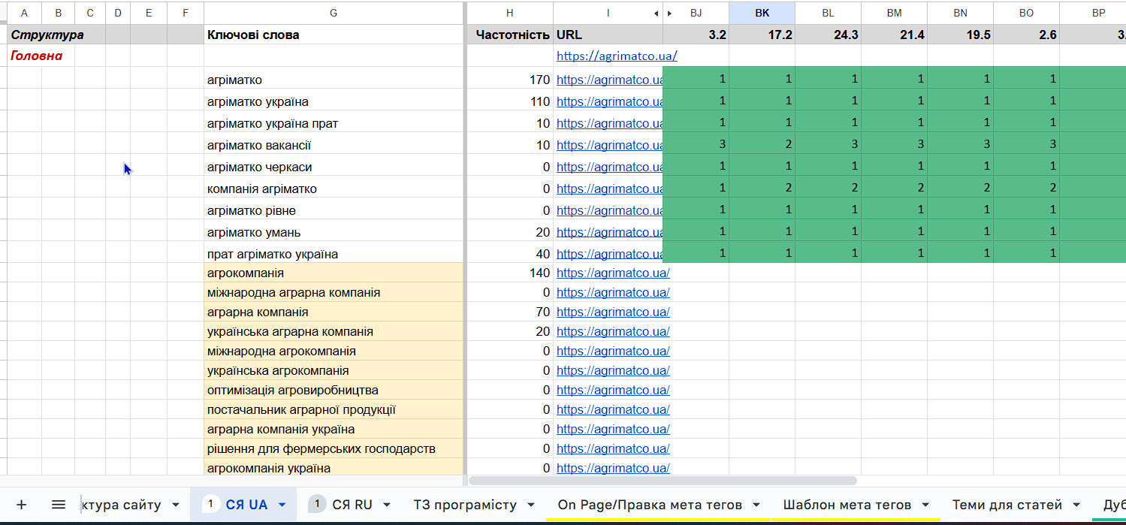Select keyword cell агріматко черкаси
The height and width of the screenshot is (525, 1126).
(334, 167)
